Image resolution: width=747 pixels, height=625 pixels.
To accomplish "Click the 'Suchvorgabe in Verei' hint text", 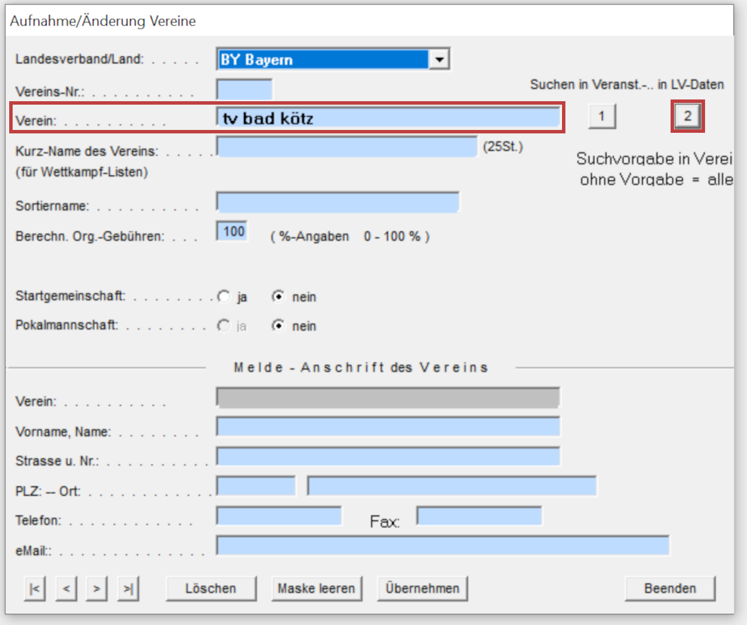I will click(654, 159).
